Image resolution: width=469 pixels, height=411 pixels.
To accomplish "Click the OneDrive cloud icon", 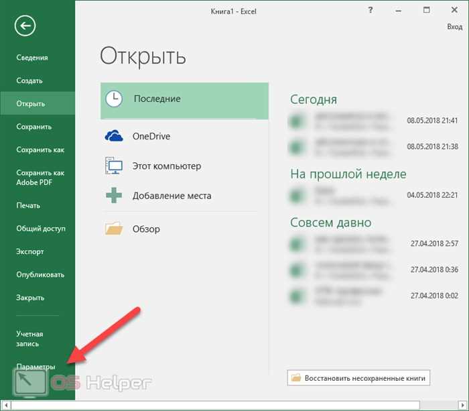I will (x=114, y=136).
